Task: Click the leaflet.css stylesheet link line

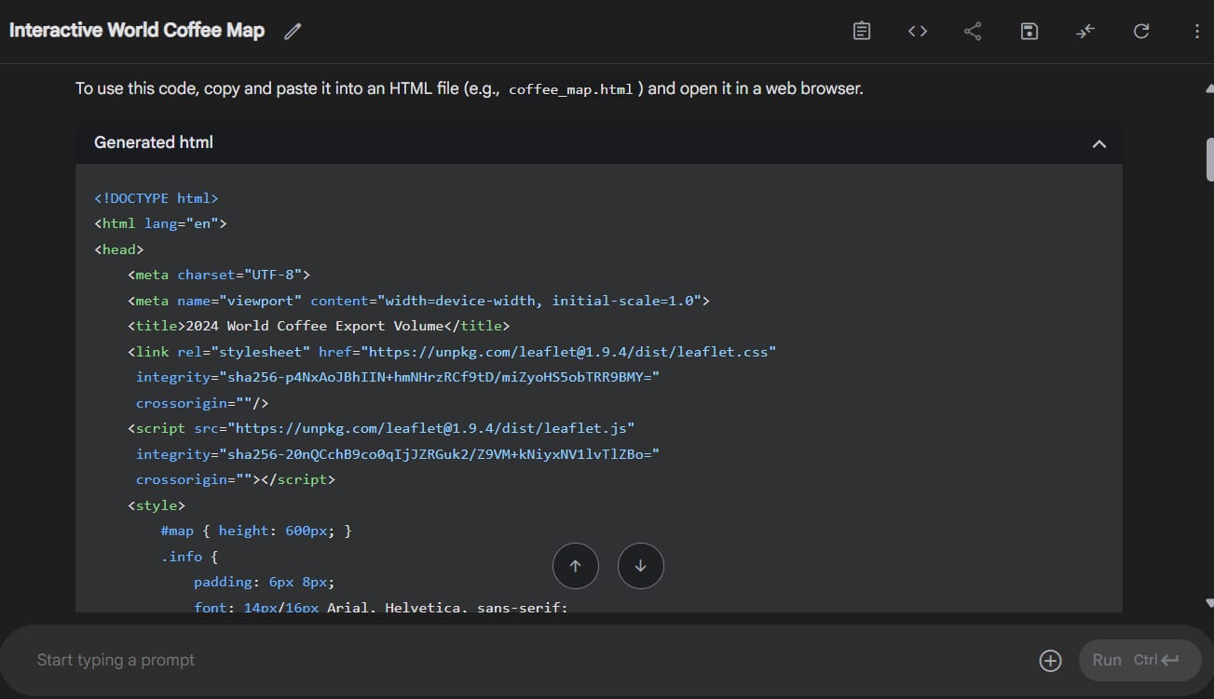Action: pos(452,352)
